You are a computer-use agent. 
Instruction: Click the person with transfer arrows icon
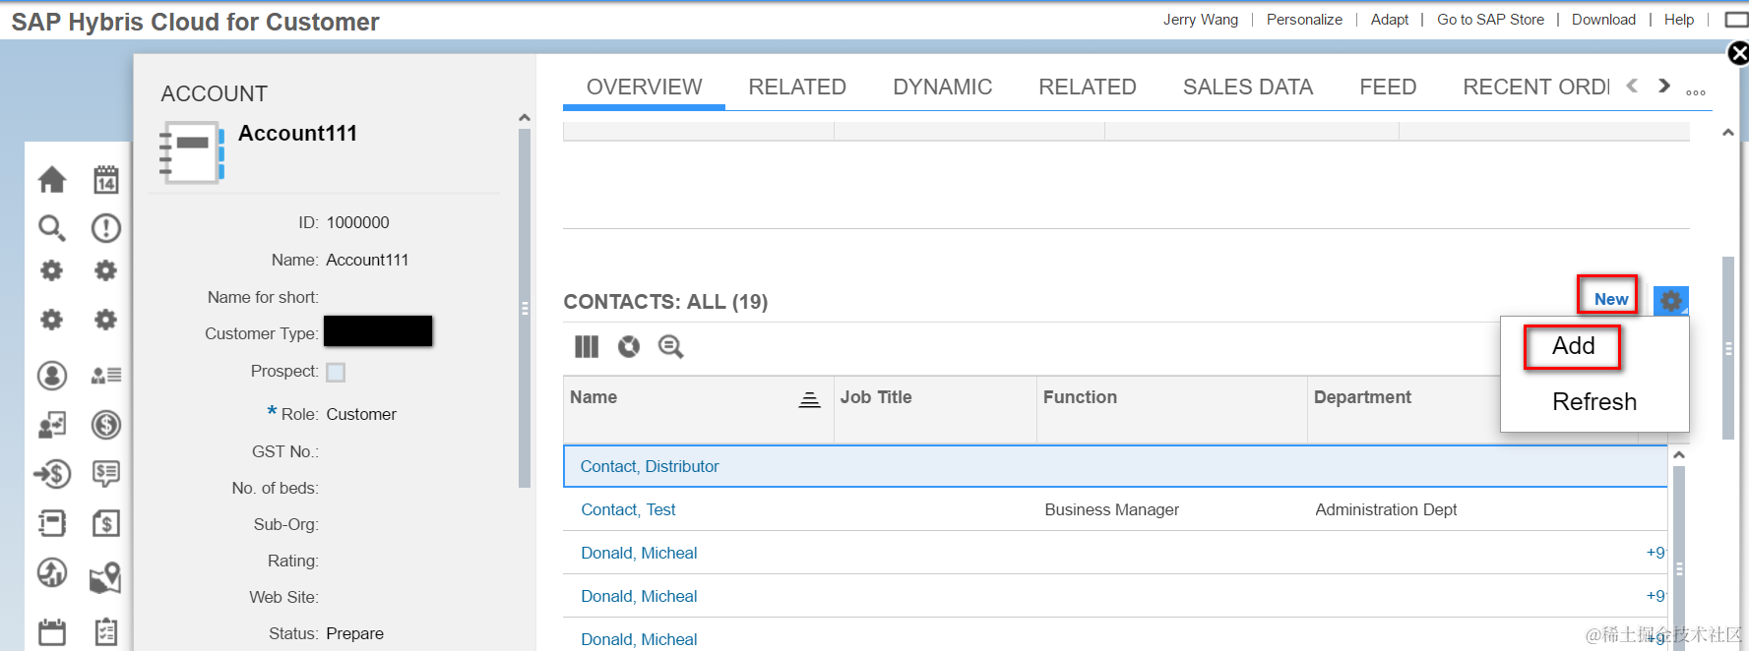[x=52, y=425]
